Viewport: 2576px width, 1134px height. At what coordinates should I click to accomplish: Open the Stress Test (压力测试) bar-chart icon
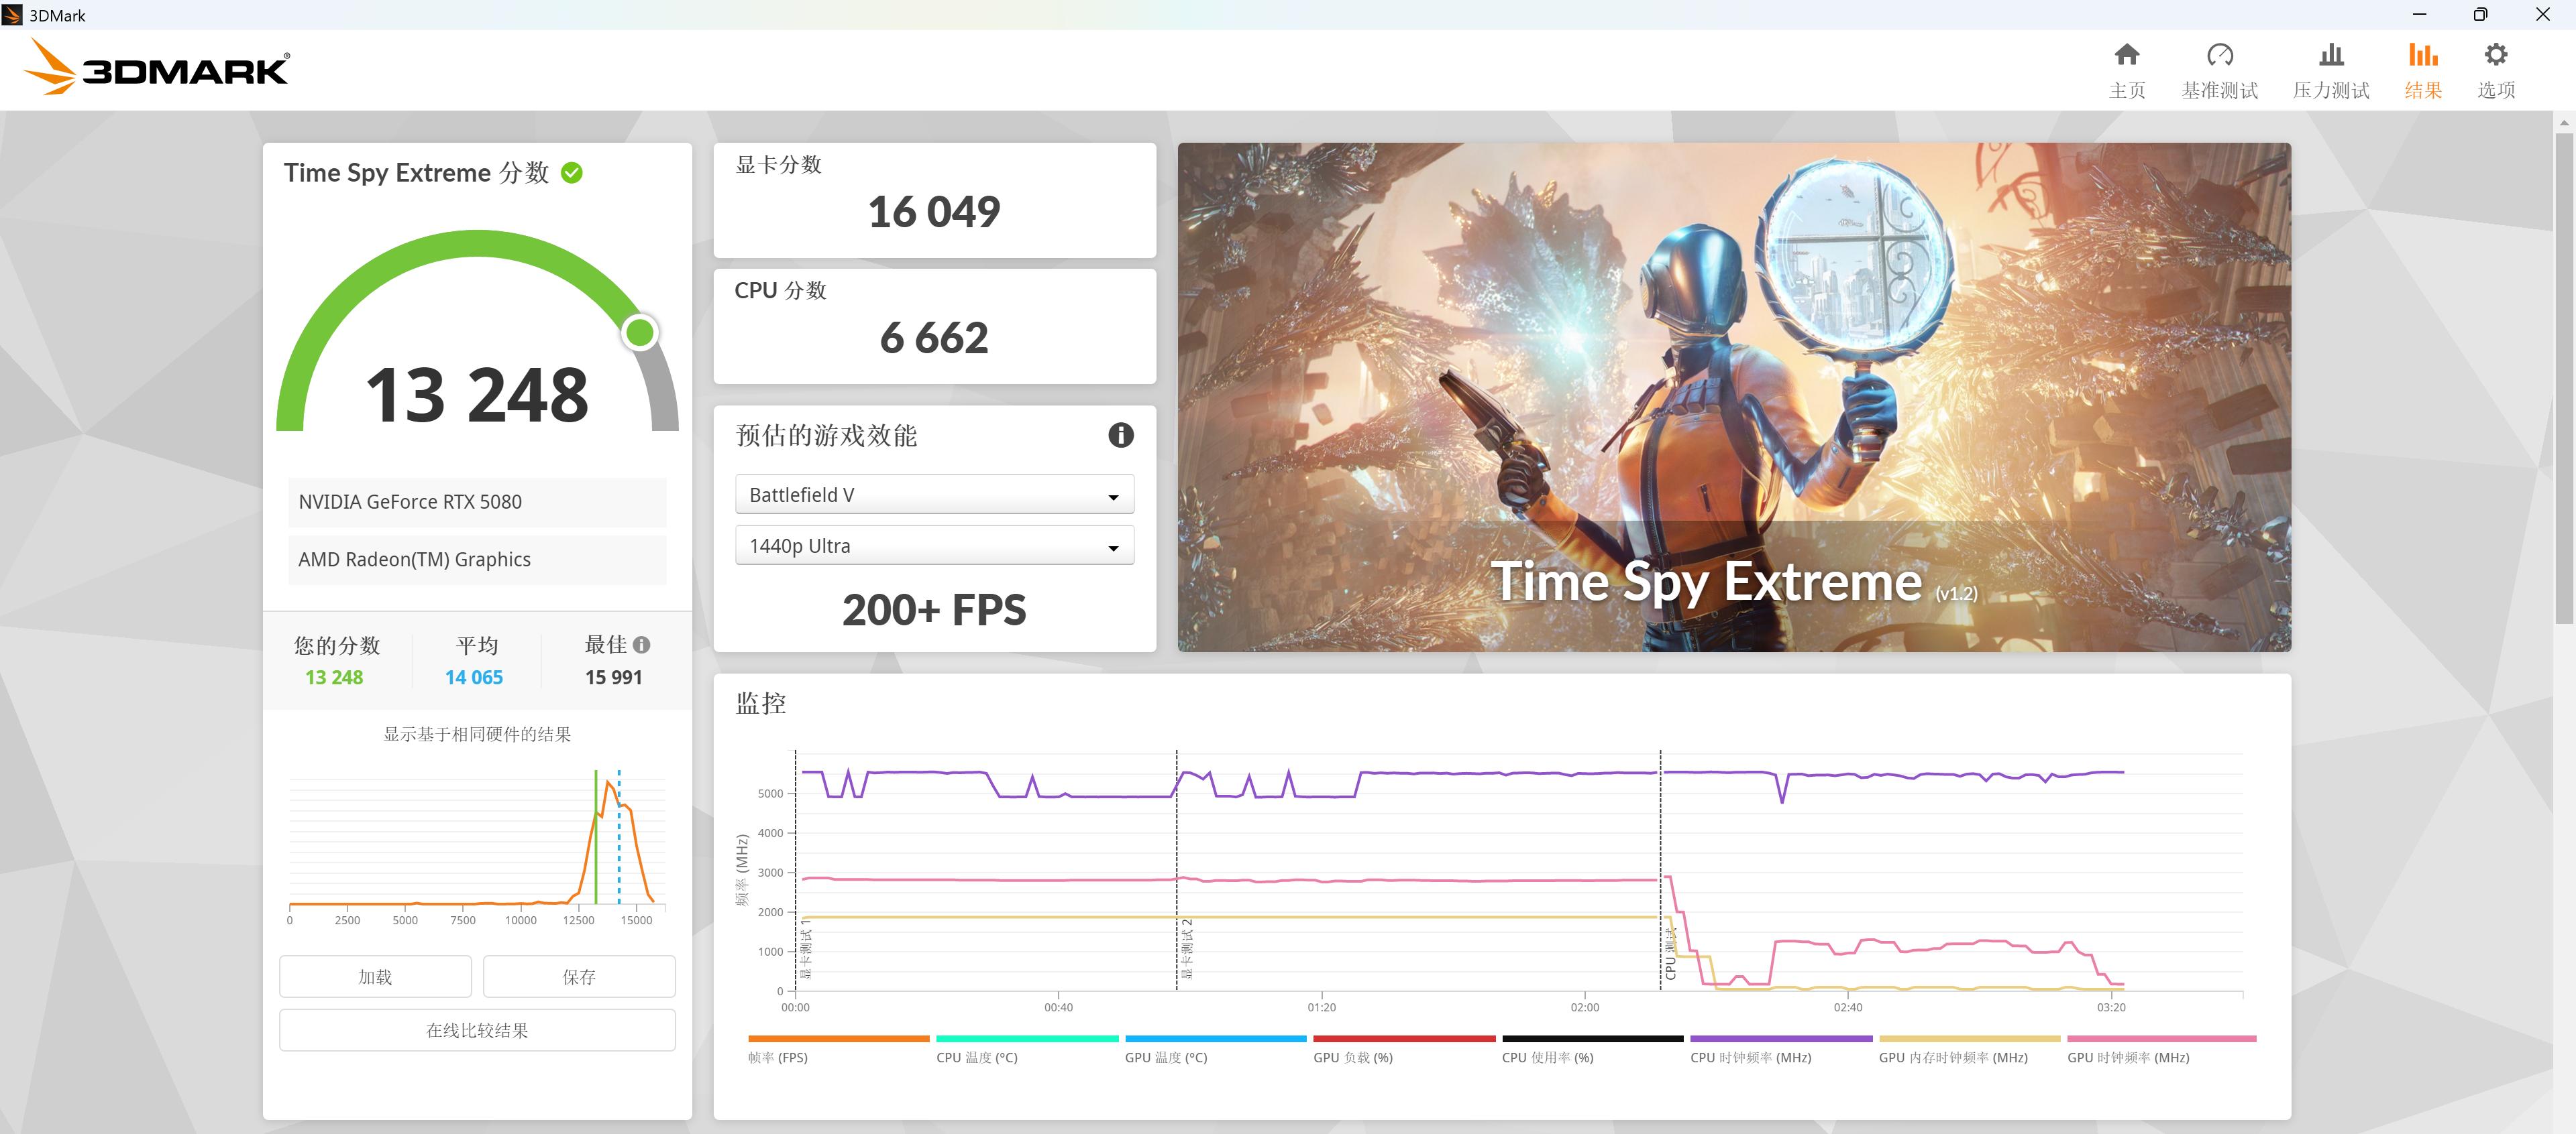2330,55
